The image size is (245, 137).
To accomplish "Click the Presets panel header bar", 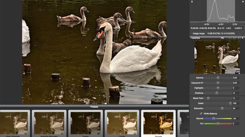I will [x=94, y=107].
